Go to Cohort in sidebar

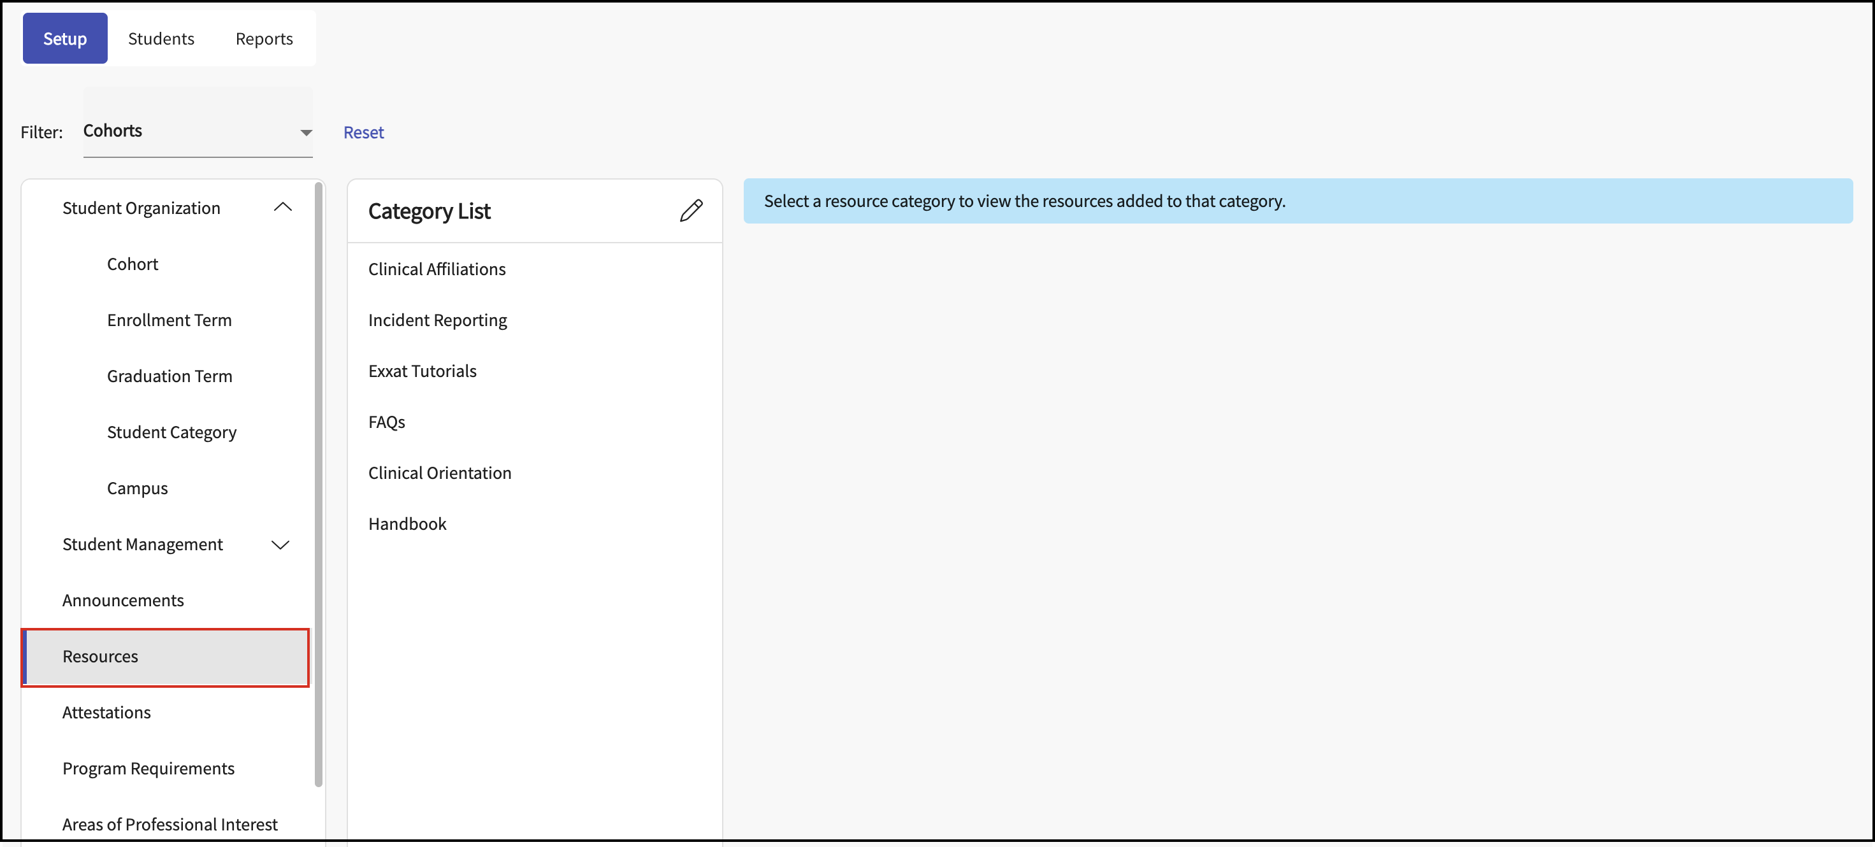[x=133, y=264]
